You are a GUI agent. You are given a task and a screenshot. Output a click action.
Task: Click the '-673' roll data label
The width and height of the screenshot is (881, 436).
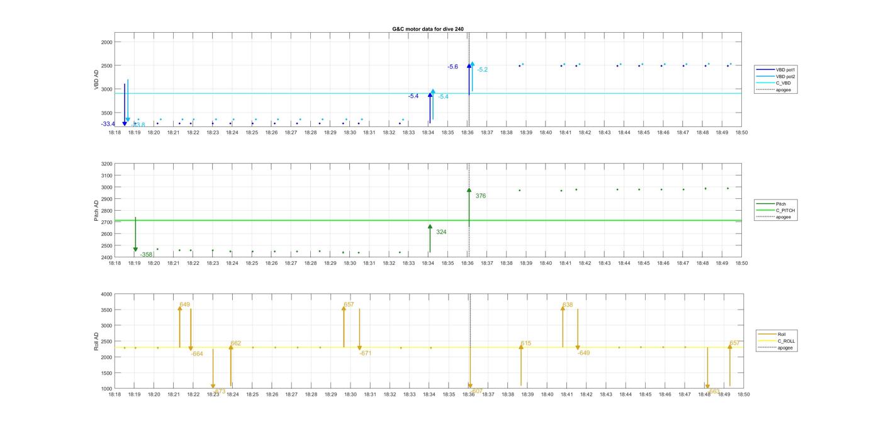219,391
